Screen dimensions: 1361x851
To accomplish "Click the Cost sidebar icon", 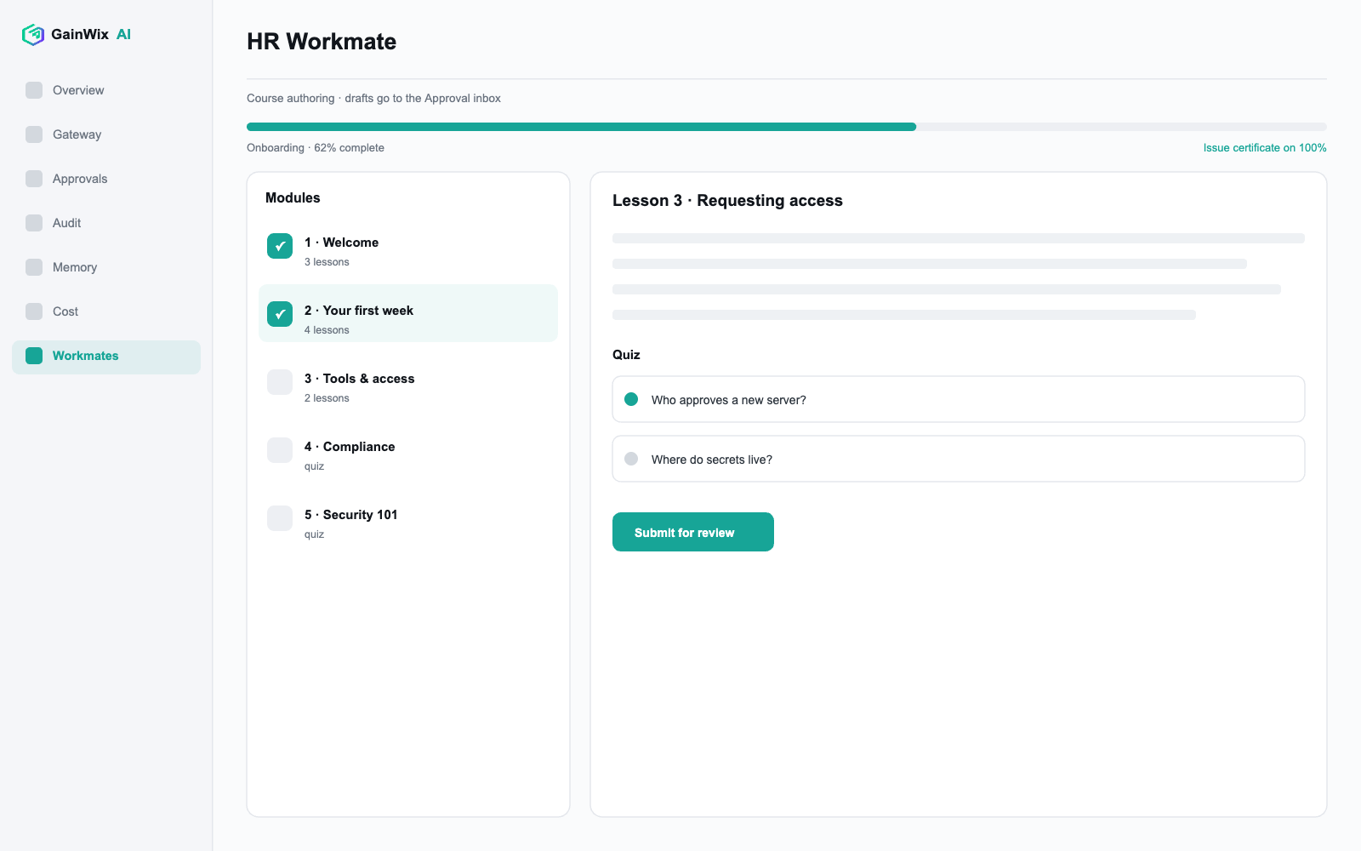I will [x=34, y=311].
